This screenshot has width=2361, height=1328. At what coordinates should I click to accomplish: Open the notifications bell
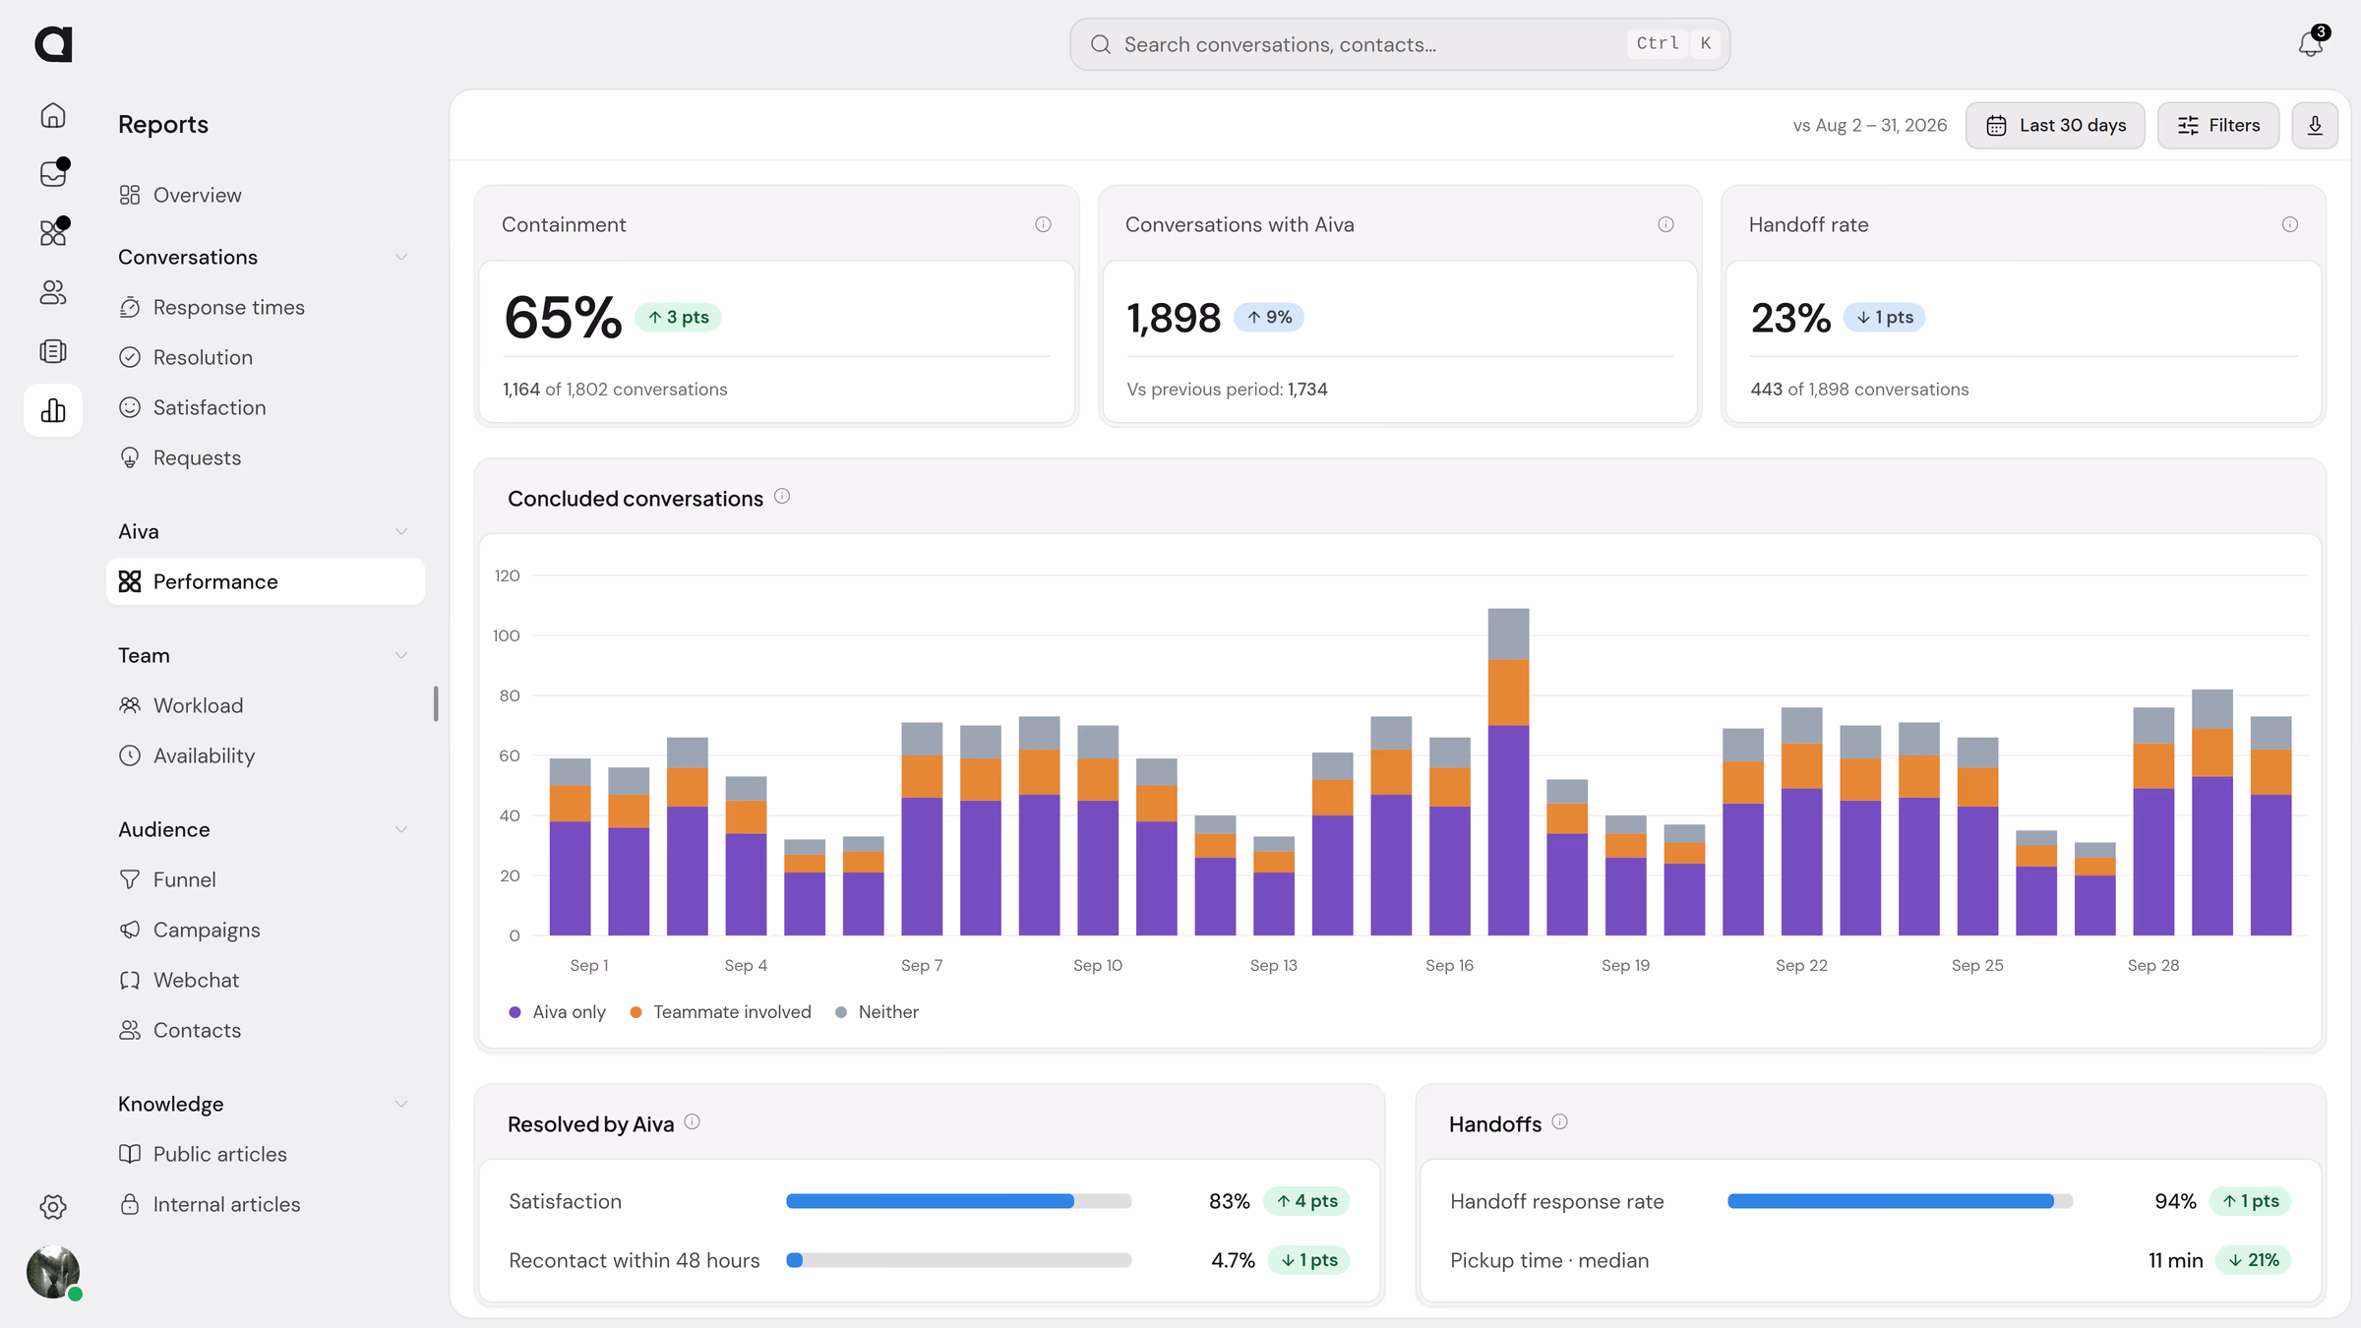[x=2311, y=44]
